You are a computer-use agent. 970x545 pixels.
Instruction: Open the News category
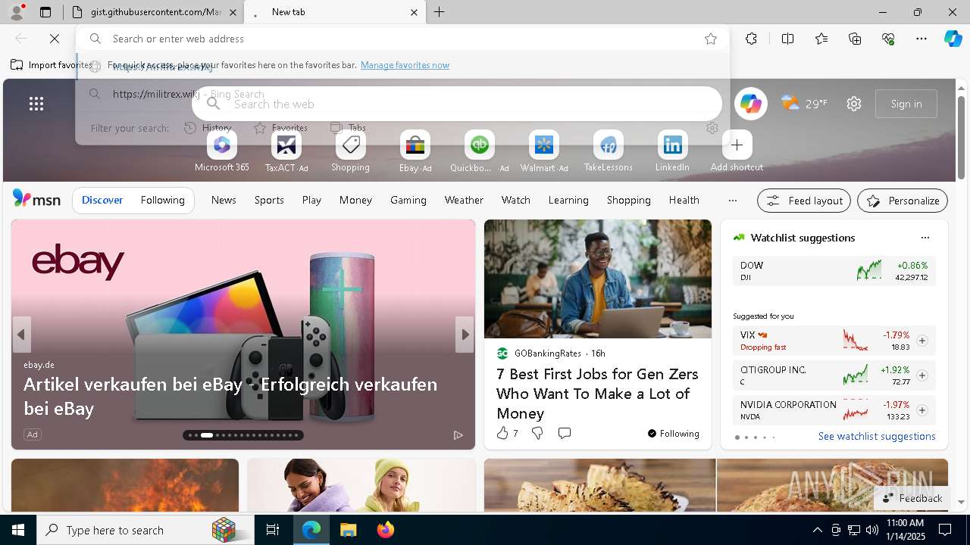tap(224, 201)
